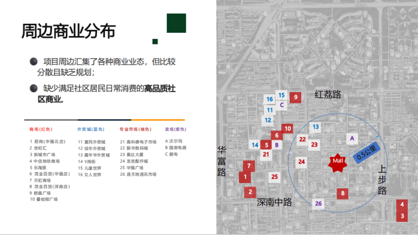Click the large dark green square

175,24
